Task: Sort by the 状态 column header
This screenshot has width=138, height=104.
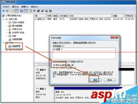Action: click(90, 16)
